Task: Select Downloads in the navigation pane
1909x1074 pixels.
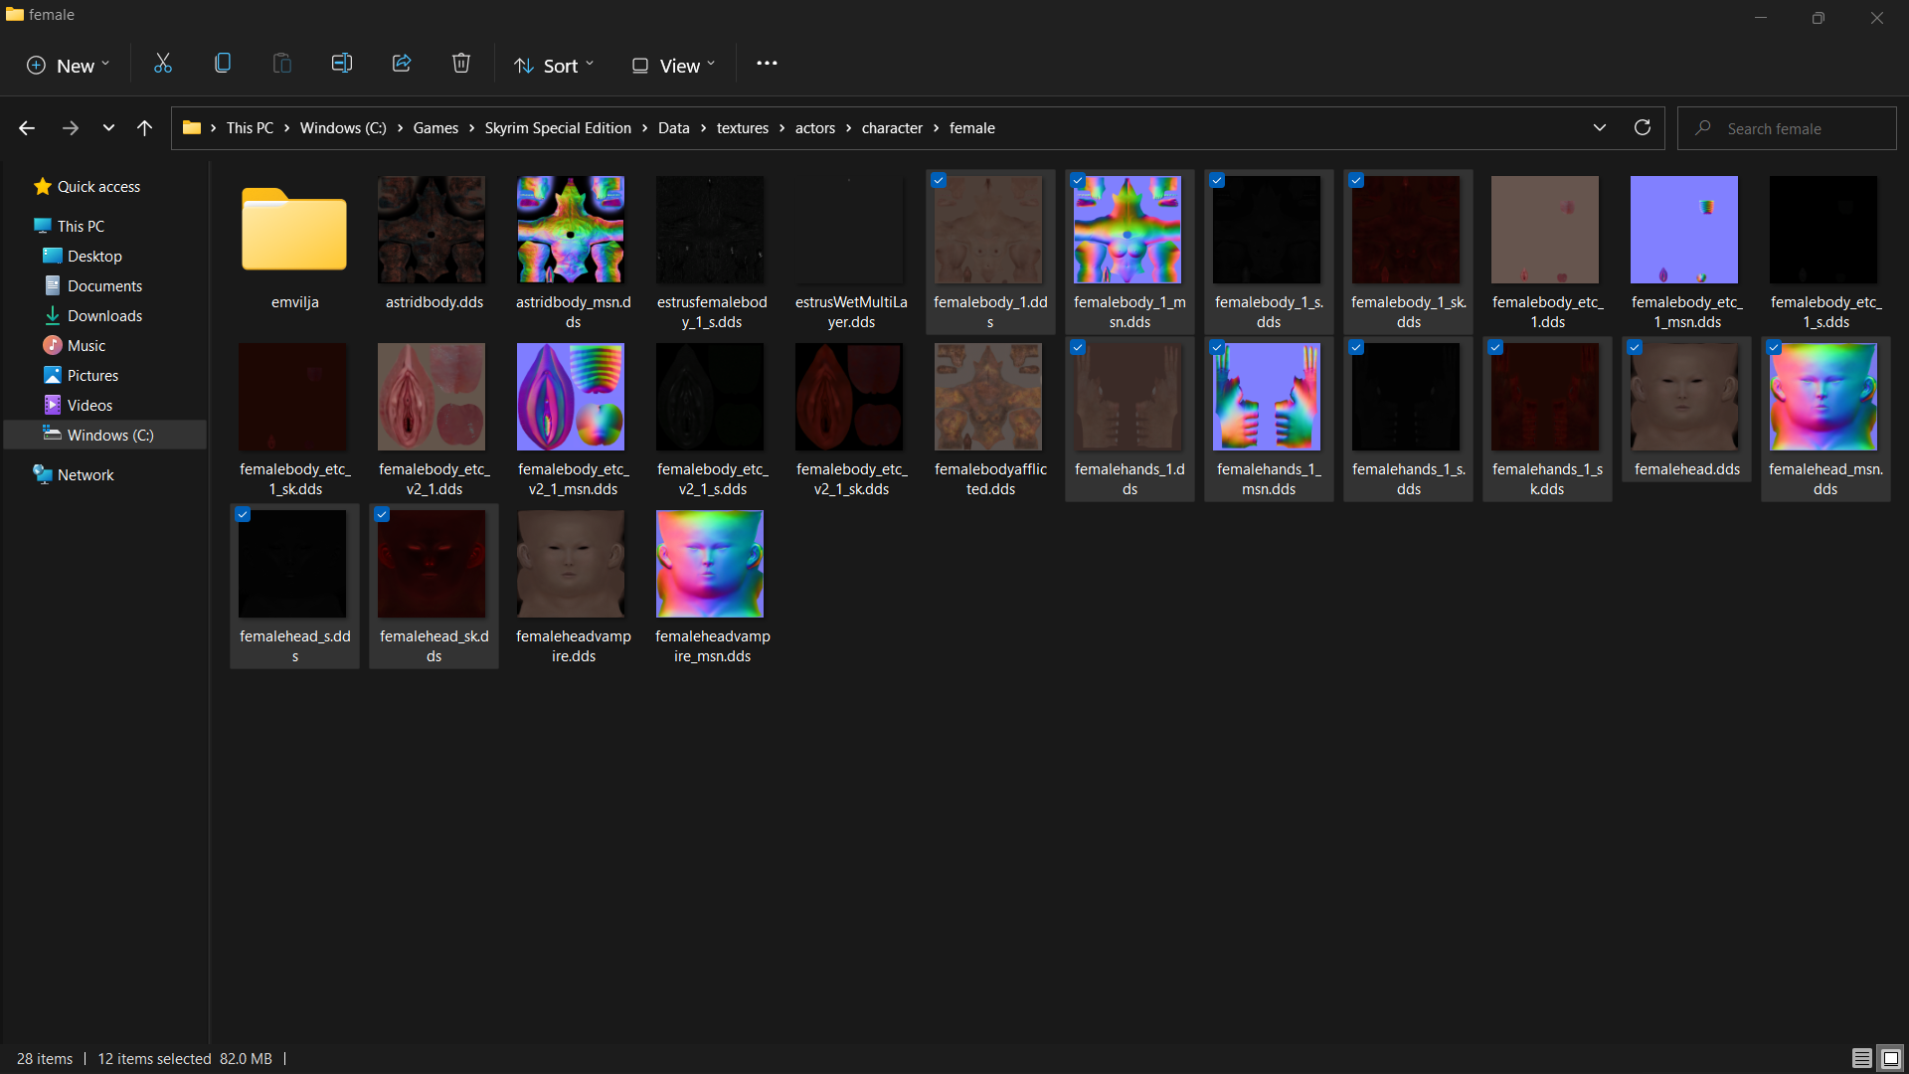Action: coord(104,316)
